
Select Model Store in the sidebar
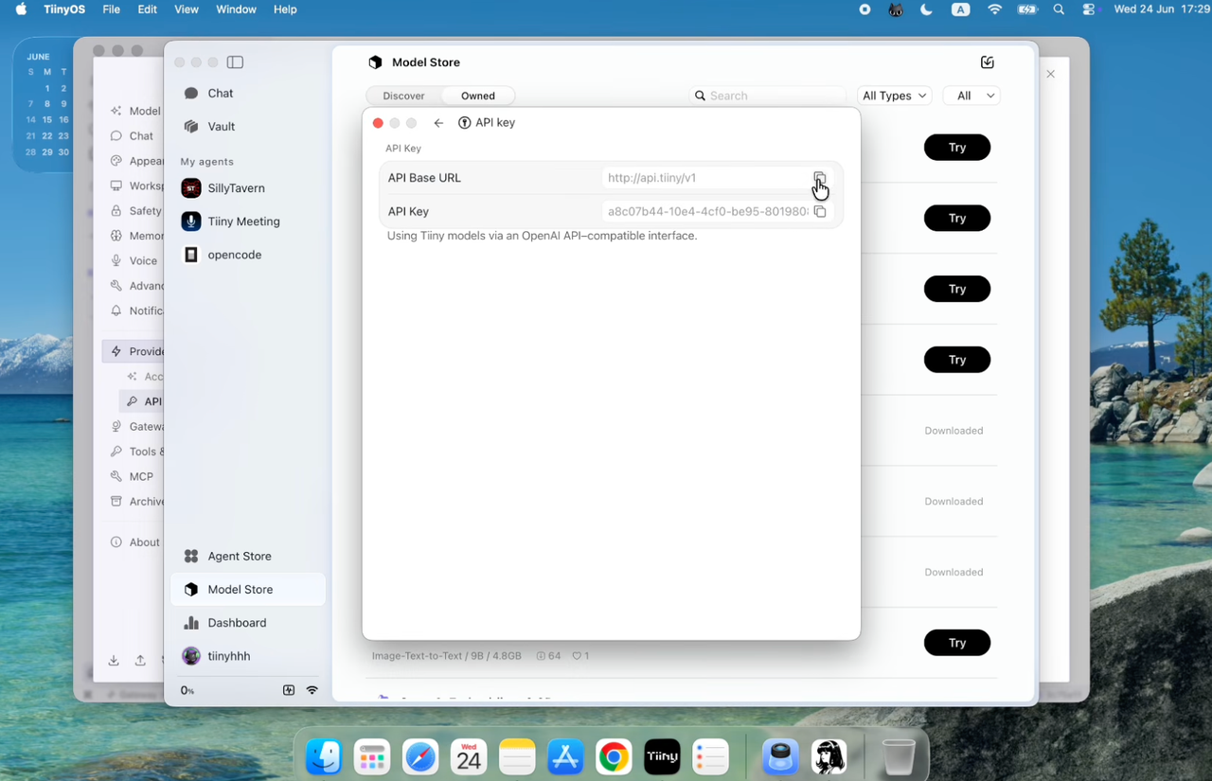pyautogui.click(x=248, y=590)
